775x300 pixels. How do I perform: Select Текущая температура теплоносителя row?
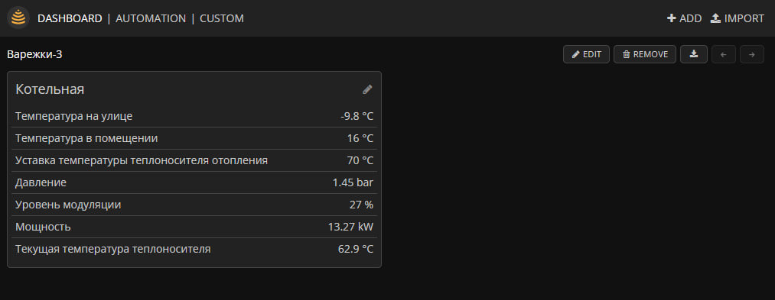click(x=194, y=249)
